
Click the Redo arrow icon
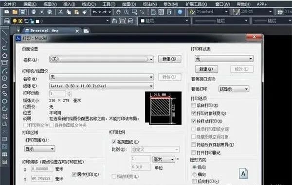pyautogui.click(x=105, y=12)
